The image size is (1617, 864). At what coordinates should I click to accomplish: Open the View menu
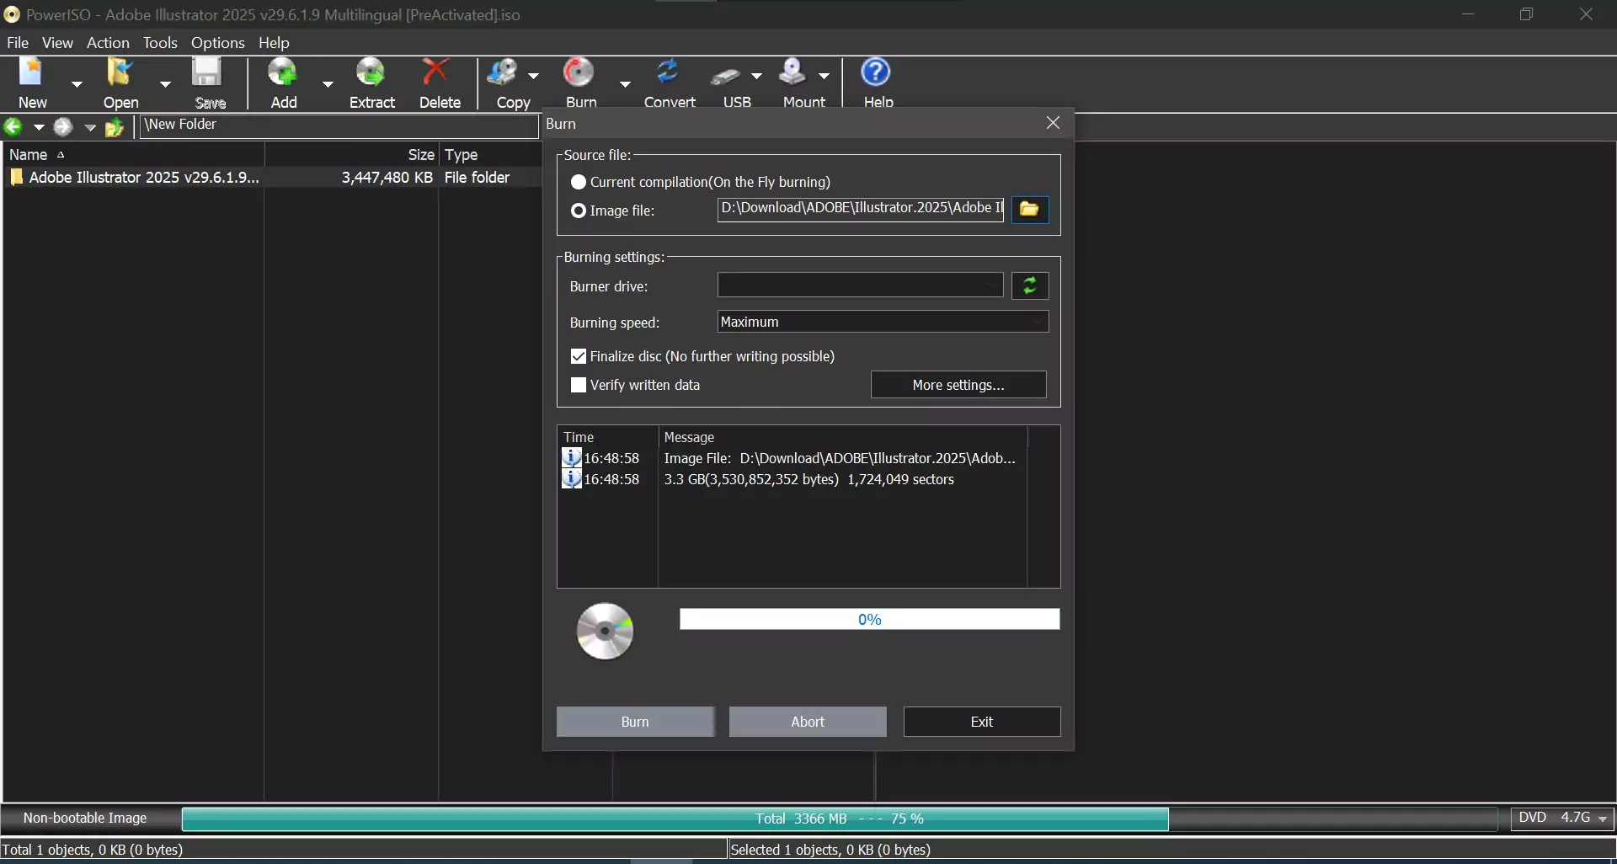[57, 42]
